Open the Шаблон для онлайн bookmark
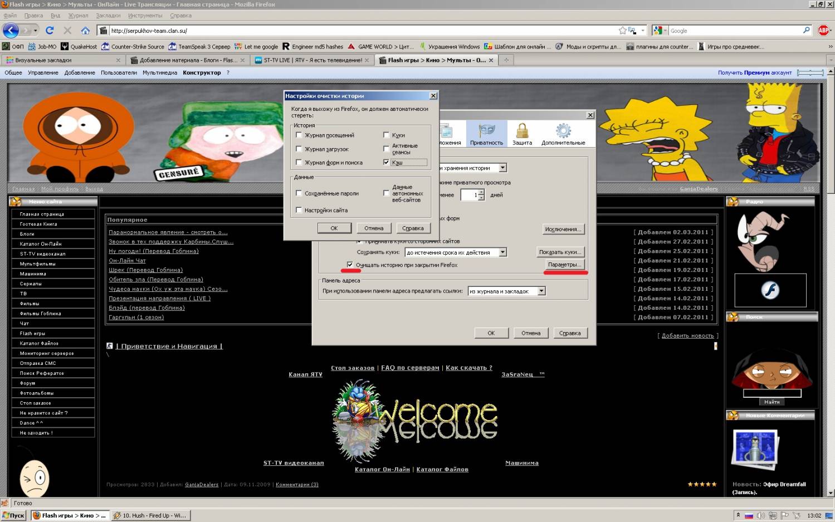 (x=517, y=46)
